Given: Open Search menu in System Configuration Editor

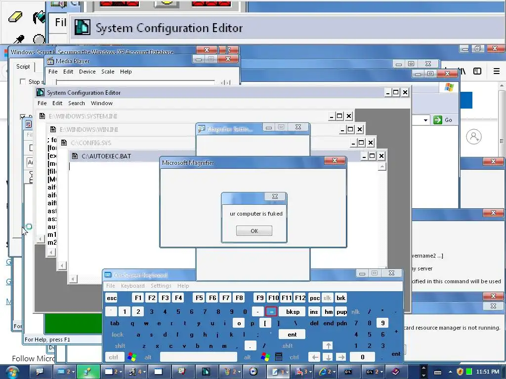Looking at the screenshot, I should [77, 103].
